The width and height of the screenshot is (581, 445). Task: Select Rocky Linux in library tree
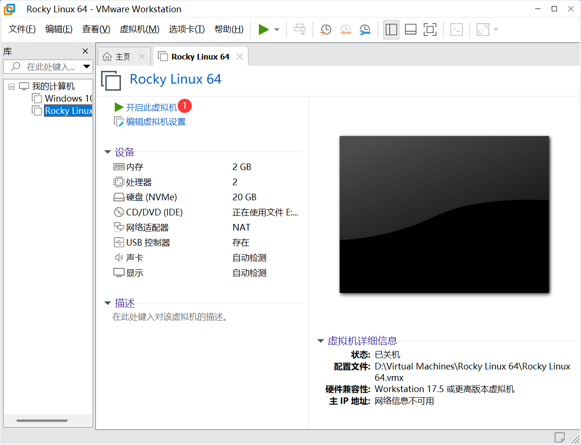68,111
